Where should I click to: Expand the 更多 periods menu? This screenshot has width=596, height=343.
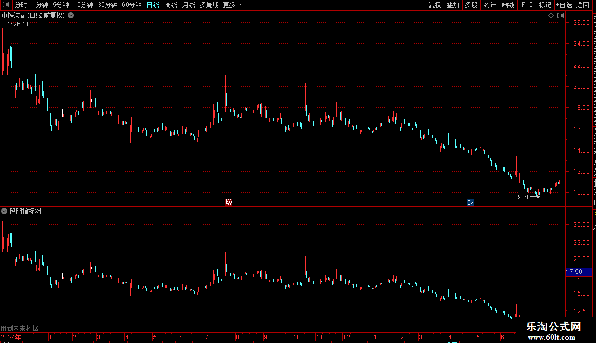[x=232, y=5]
